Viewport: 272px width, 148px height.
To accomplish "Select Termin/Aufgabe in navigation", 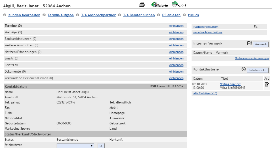I will [x=61, y=15].
